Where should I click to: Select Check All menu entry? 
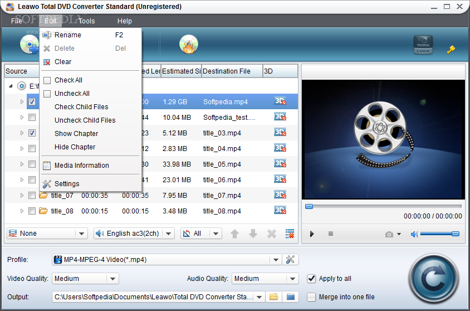pos(91,80)
